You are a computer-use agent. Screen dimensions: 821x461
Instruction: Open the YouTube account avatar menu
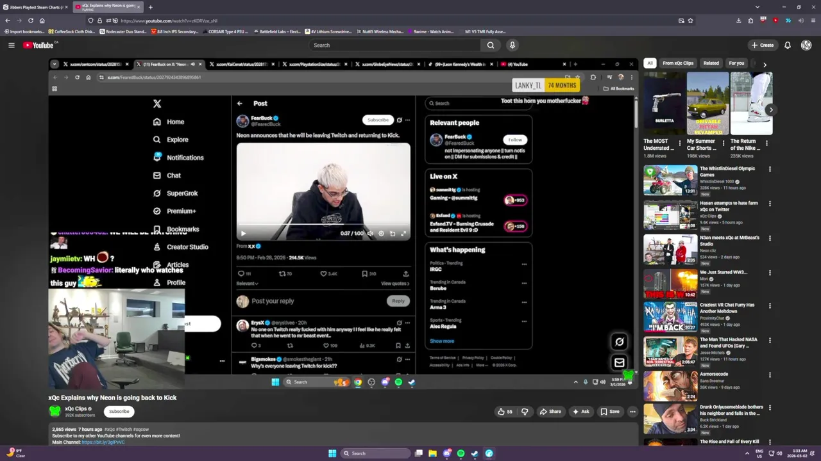tap(806, 45)
